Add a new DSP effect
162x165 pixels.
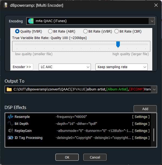click(x=145, y=109)
